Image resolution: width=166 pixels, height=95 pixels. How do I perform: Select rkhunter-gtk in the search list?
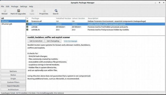(x=13, y=24)
